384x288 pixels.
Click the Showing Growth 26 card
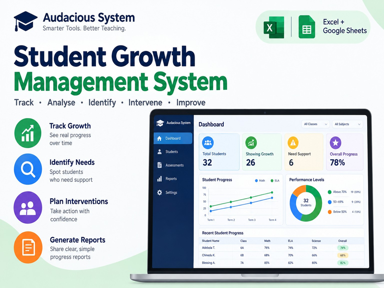coord(262,152)
